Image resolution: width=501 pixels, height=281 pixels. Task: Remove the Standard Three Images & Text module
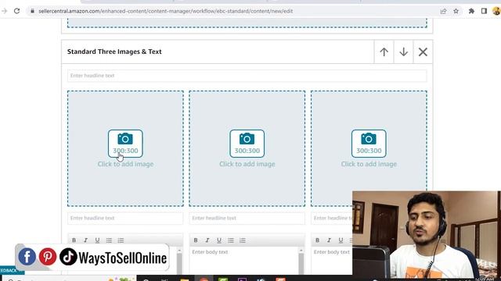point(423,52)
